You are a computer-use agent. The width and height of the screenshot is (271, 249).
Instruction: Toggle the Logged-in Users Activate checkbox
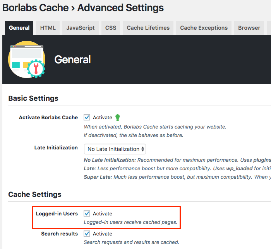tap(87, 213)
